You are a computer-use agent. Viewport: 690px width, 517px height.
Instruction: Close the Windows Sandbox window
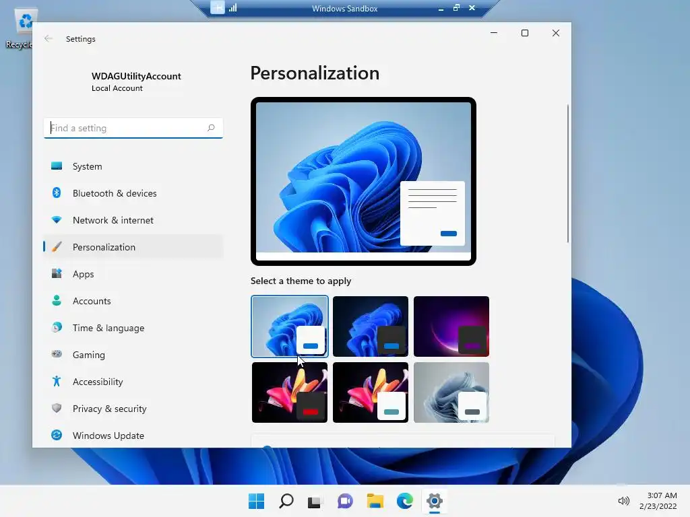pos(472,8)
